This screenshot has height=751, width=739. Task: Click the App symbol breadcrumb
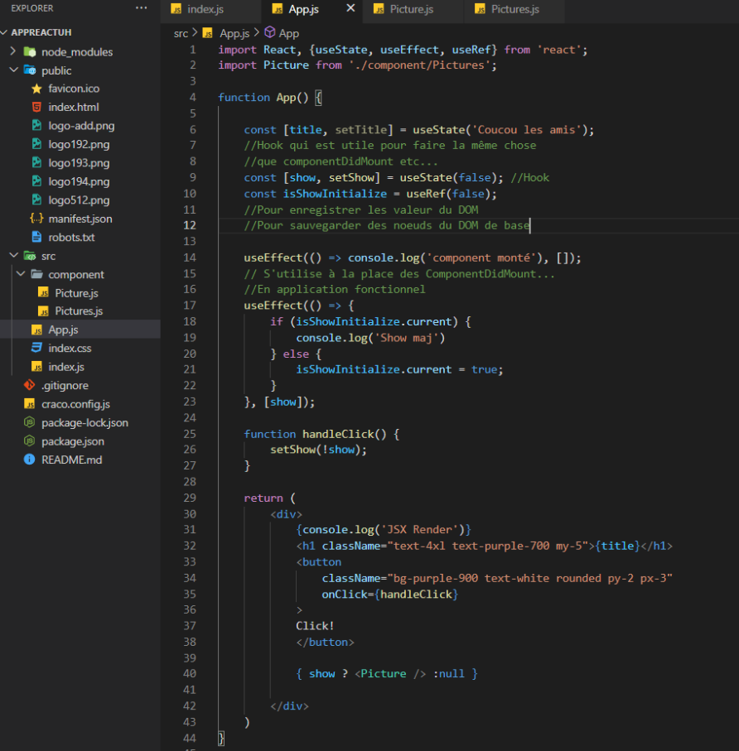[x=289, y=33]
